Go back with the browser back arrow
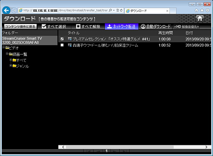The image size is (213, 156). coord(6,10)
